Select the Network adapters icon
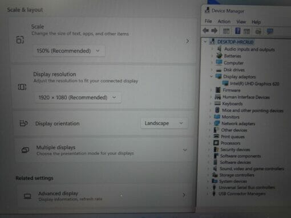 click(217, 124)
